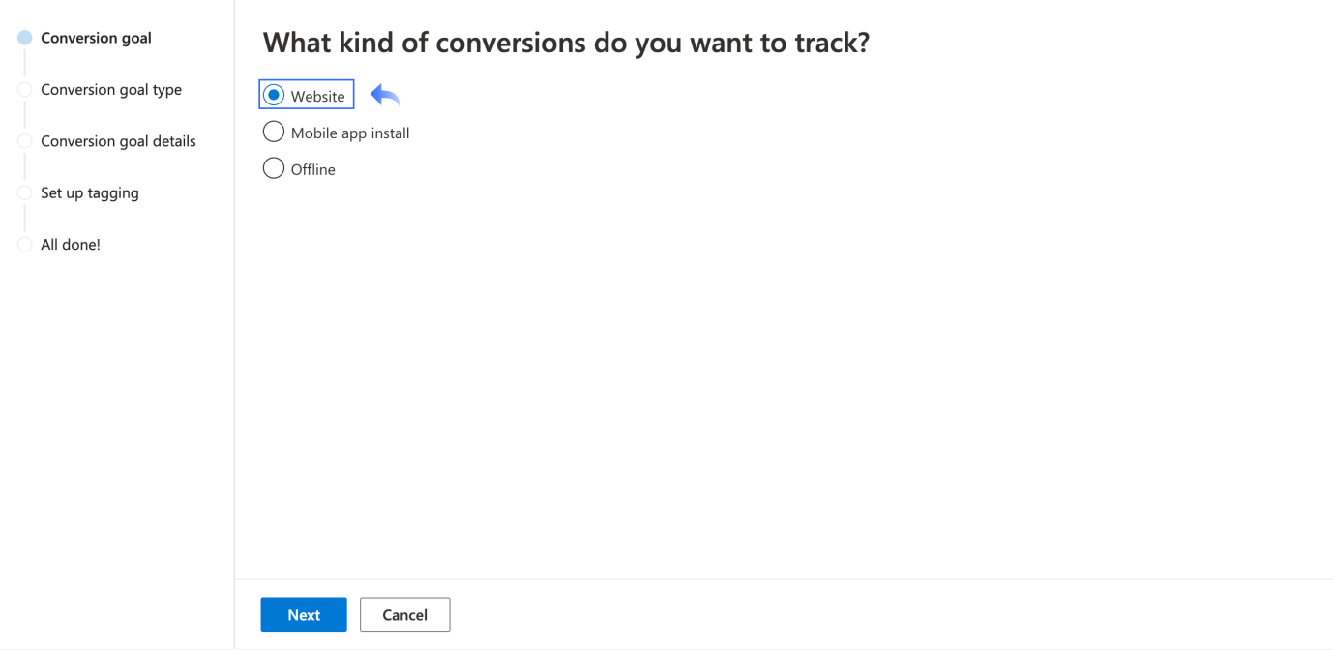Click the Set up tagging step circle
This screenshot has height=650, width=1334.
click(x=24, y=193)
